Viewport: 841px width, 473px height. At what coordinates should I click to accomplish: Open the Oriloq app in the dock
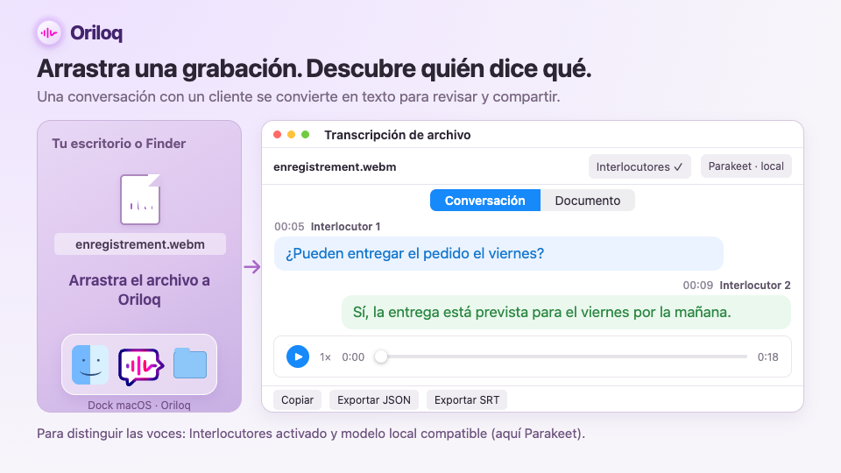(x=140, y=366)
